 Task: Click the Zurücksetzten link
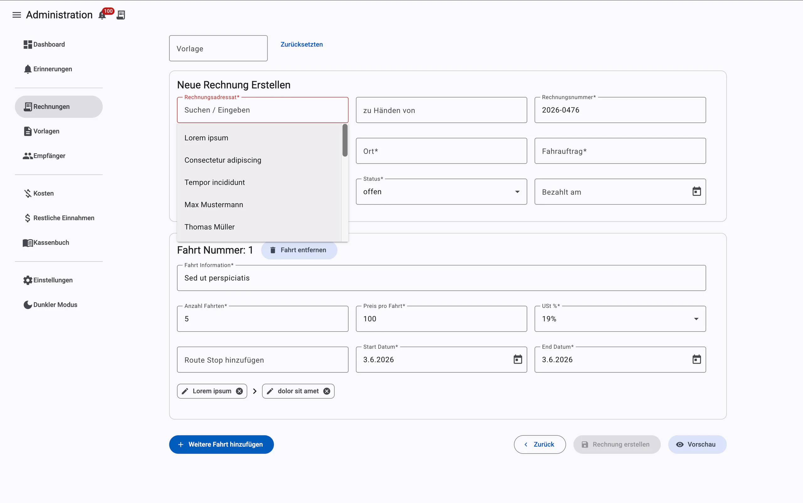click(301, 44)
